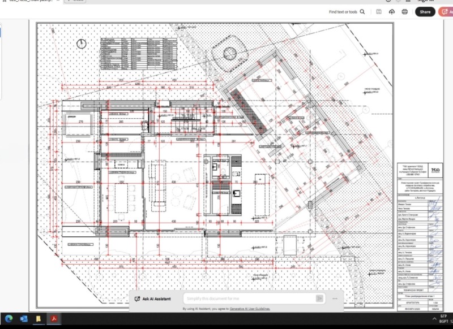
Task: Click the Simplify this document input field
Action: pos(248,298)
